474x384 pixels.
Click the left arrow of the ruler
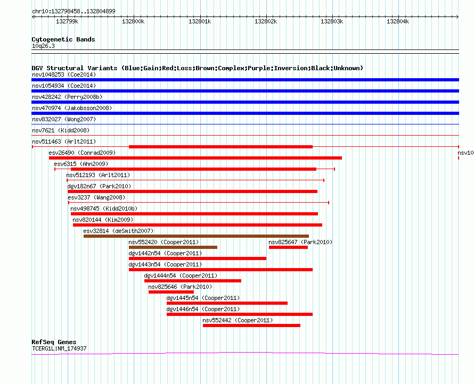pyautogui.click(x=33, y=17)
